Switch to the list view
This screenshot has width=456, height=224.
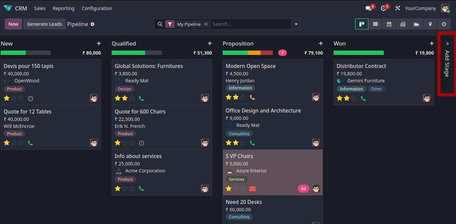coord(375,24)
